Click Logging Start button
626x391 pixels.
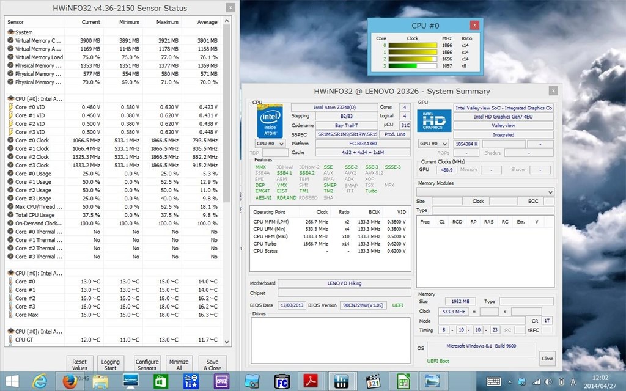[110, 365]
